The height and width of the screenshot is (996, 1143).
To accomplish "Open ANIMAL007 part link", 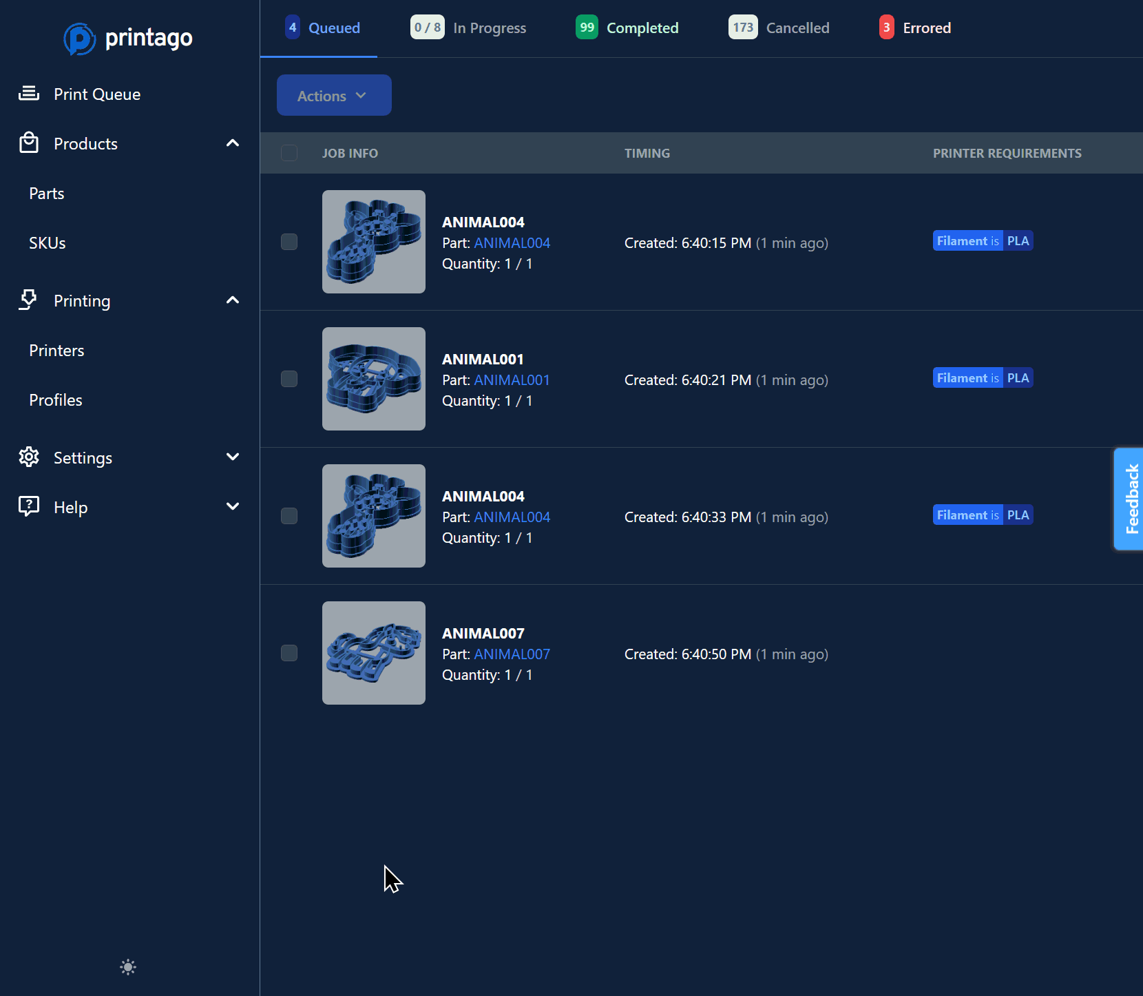I will (512, 654).
